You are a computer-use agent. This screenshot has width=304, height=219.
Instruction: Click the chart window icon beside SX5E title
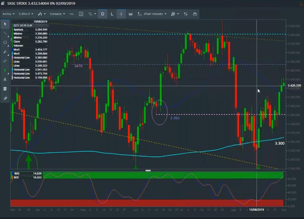3,3
